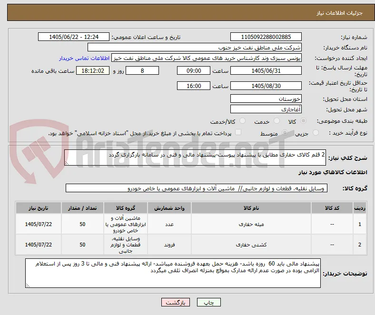
Task: Toggle the اسناد خزانه اسلامی payment checkbox
Action: tap(238, 132)
